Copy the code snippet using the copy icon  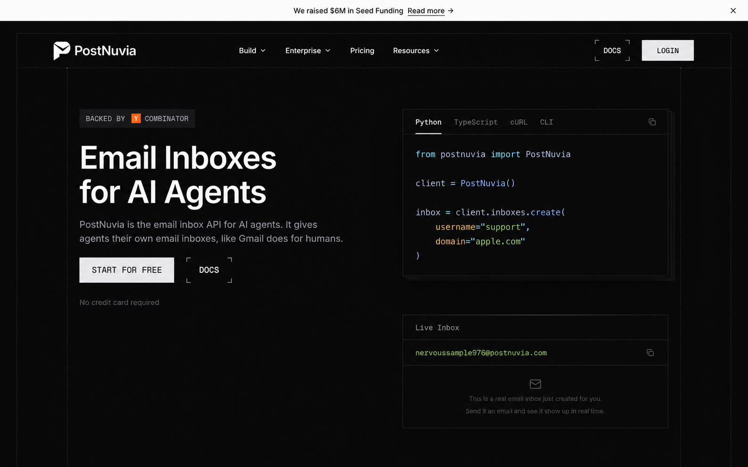pos(652,122)
